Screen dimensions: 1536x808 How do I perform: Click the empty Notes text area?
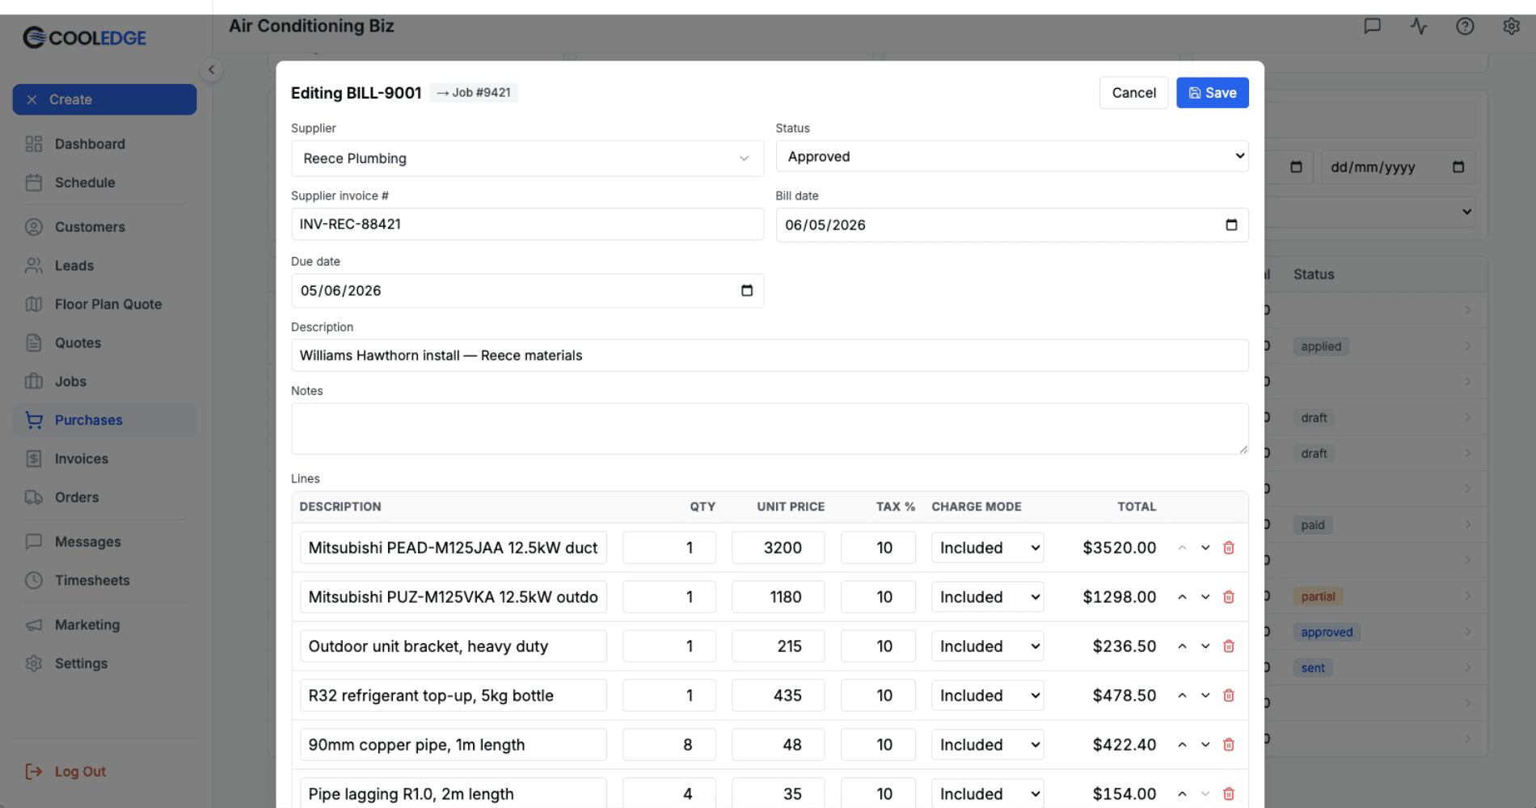pyautogui.click(x=770, y=429)
